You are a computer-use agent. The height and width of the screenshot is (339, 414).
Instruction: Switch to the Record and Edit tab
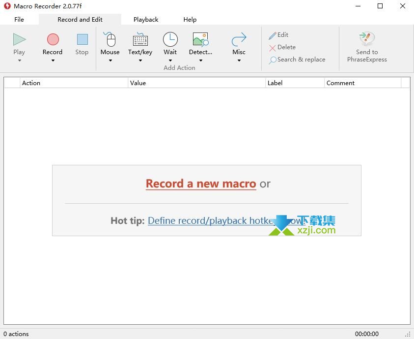(80, 20)
